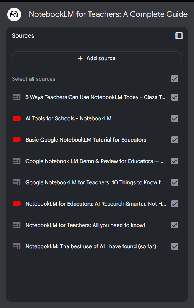This screenshot has width=194, height=308.
Task: Open NotebookLM: The best use of AI source
Action: tap(91, 247)
